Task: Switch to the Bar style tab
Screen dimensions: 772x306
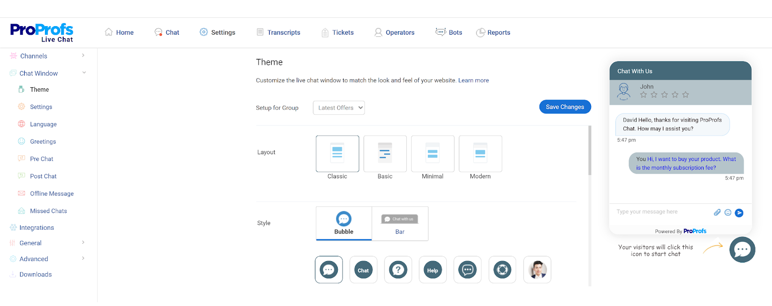Action: pos(400,223)
